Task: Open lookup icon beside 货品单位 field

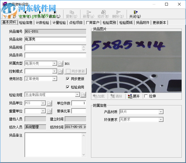Action: point(49,103)
